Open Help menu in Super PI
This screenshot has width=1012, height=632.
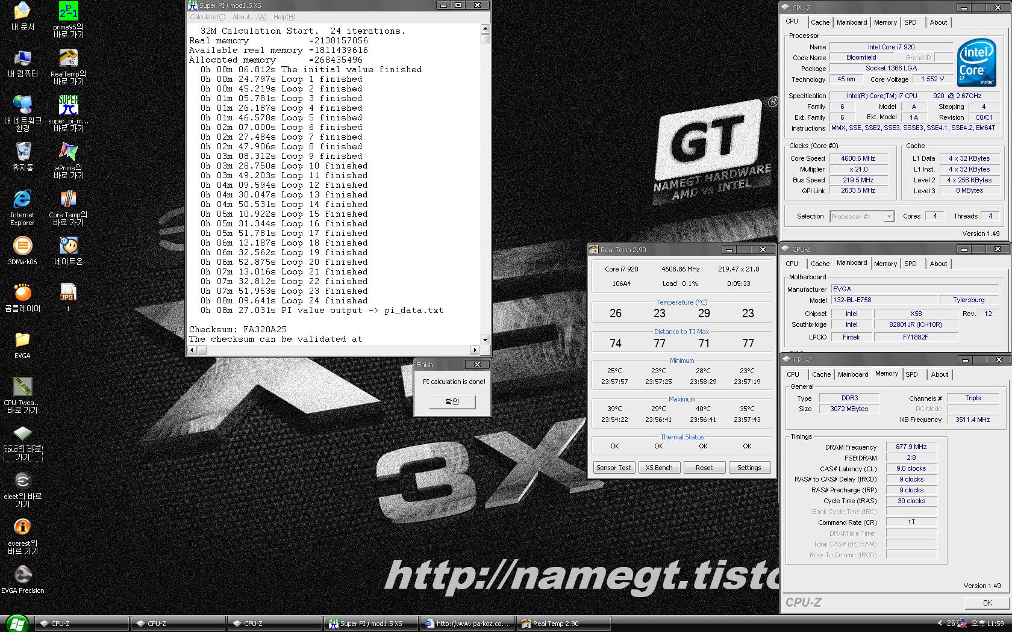pyautogui.click(x=284, y=17)
